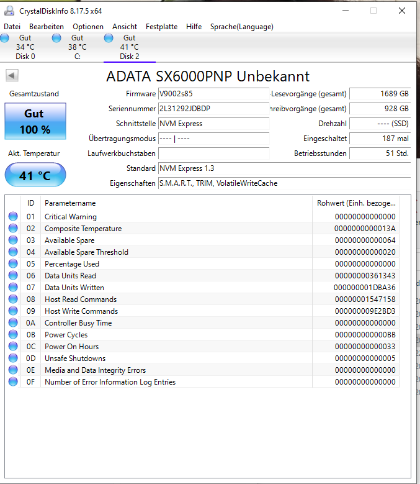Click the status orb of Power Cycles
The image size is (420, 484).
point(13,334)
